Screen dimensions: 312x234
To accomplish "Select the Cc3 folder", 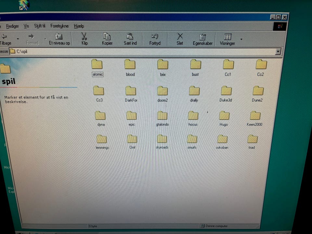I will pyautogui.click(x=99, y=94).
